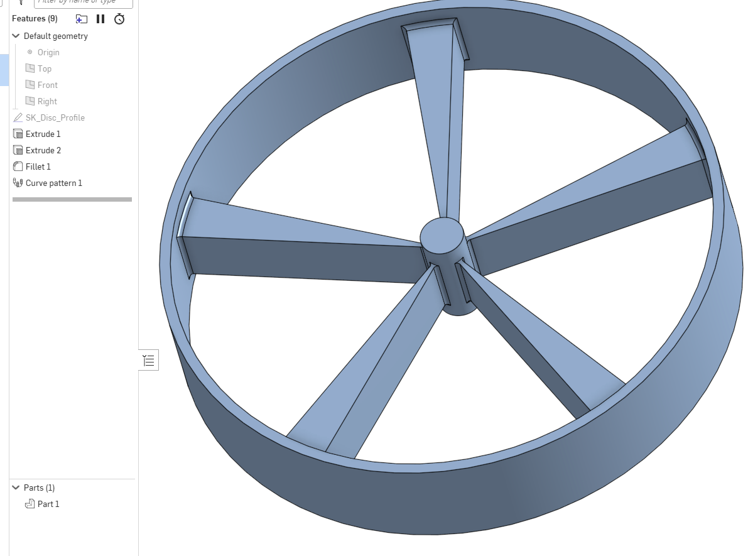Screen dimensions: 748x556
Task: Select the Origin item
Action: pyautogui.click(x=48, y=52)
